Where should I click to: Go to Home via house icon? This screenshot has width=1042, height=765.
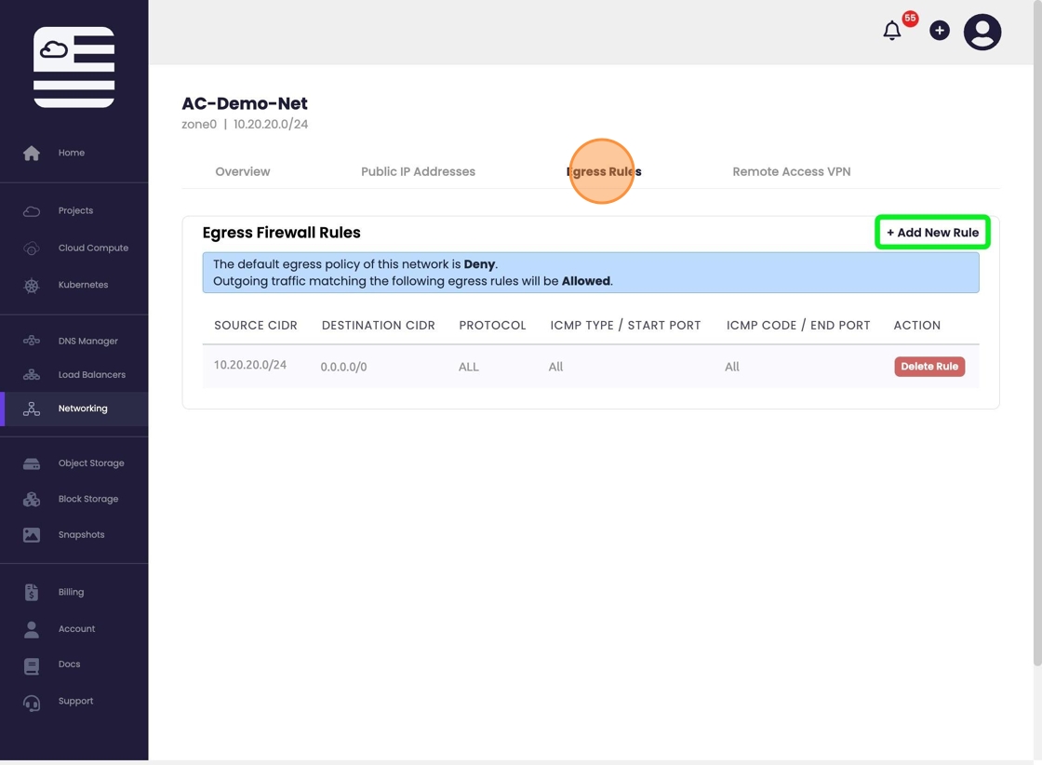click(x=32, y=153)
